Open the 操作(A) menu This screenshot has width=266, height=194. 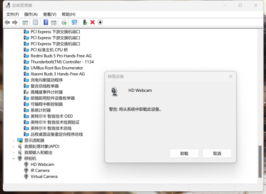[x=31, y=14]
